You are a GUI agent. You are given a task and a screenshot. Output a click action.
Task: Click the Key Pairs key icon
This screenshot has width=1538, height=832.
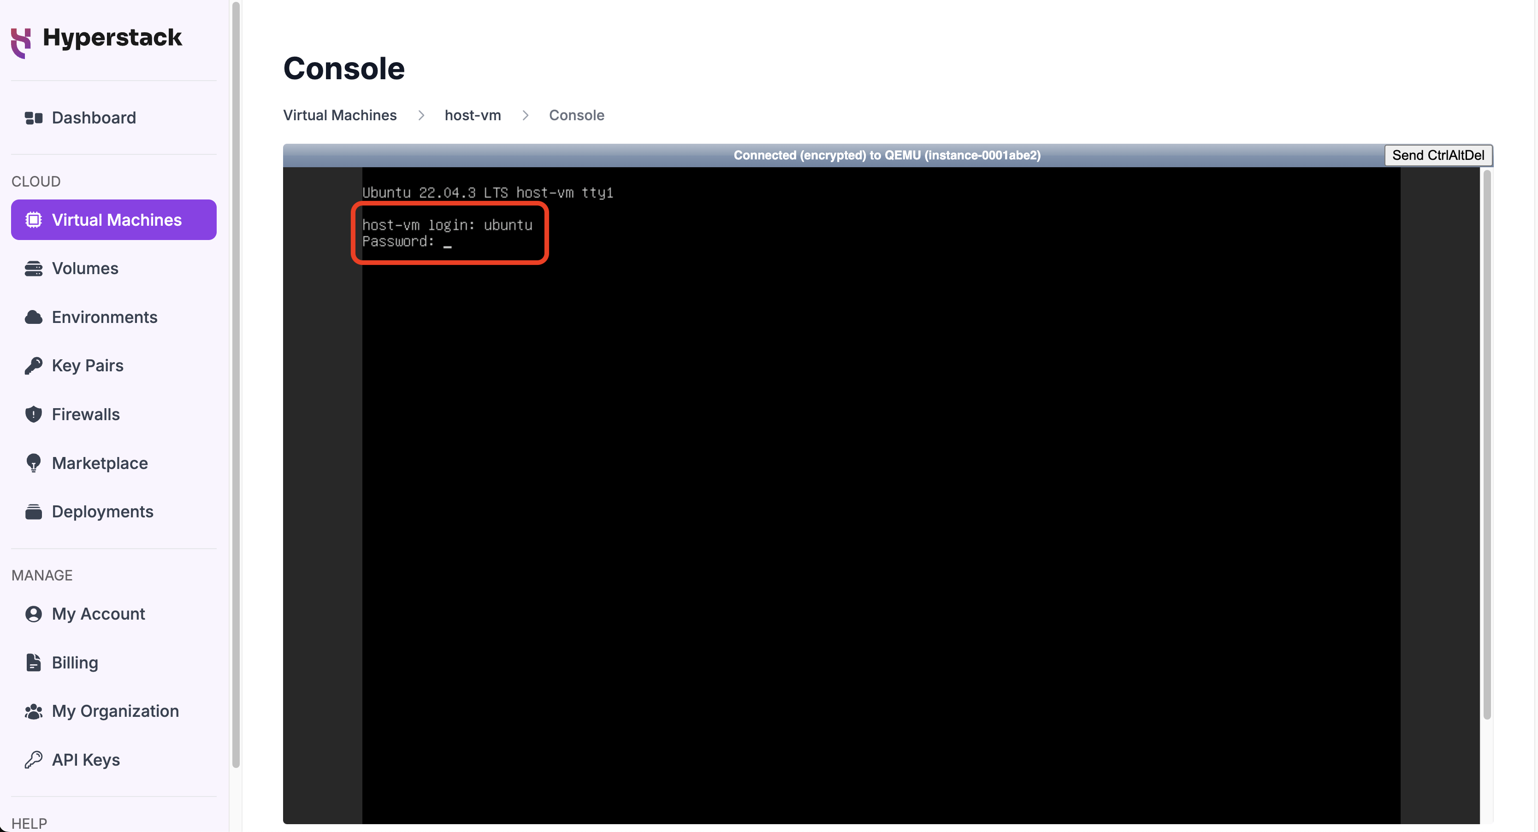coord(34,366)
